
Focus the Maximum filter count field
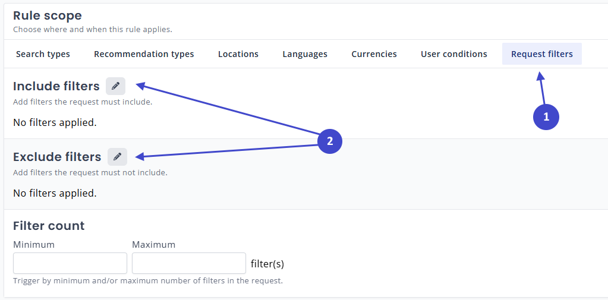click(189, 263)
